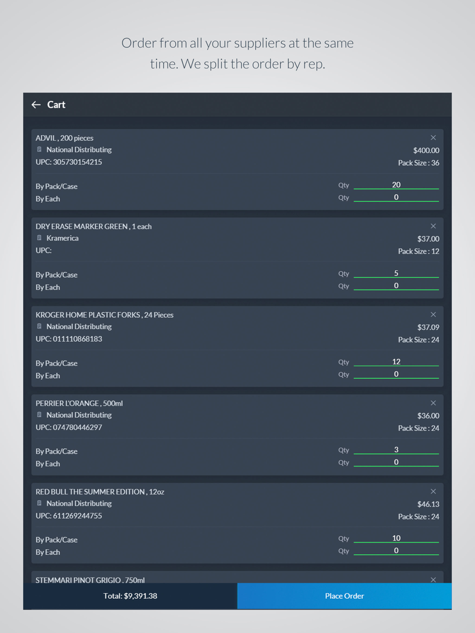Edit DRY ERASE MARKER Pack/Case quantity
The image size is (475, 633).
[396, 273]
